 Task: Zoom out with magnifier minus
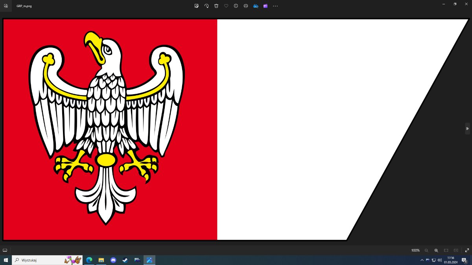click(x=426, y=250)
